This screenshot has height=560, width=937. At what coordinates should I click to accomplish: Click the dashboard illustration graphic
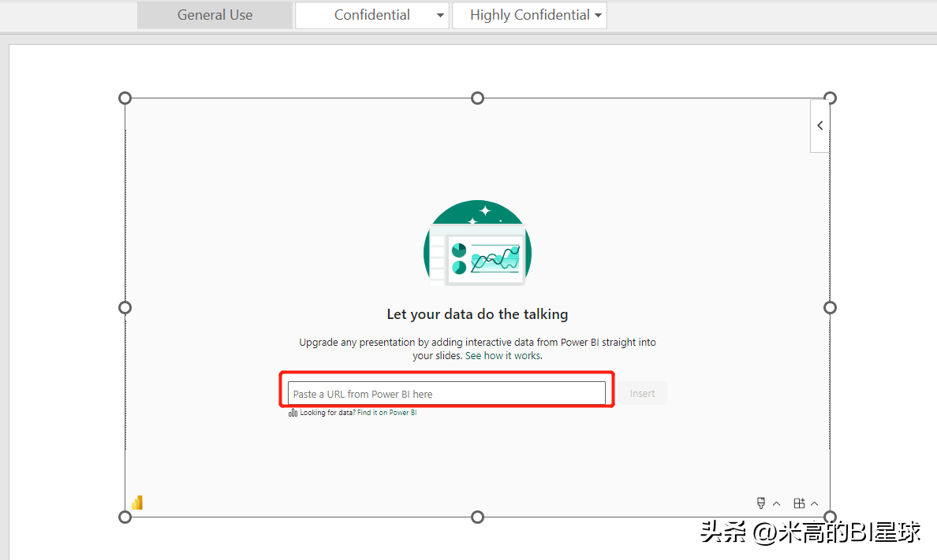(x=477, y=243)
